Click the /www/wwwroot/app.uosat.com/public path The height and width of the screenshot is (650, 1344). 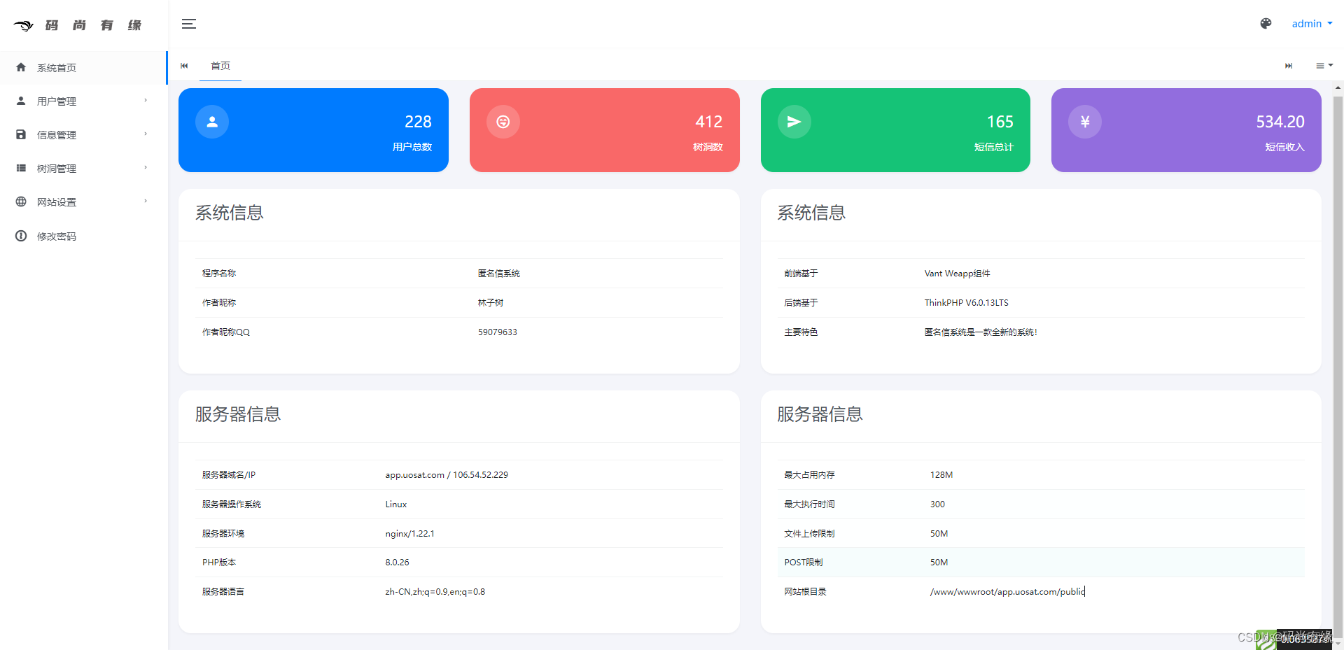pyautogui.click(x=1007, y=592)
